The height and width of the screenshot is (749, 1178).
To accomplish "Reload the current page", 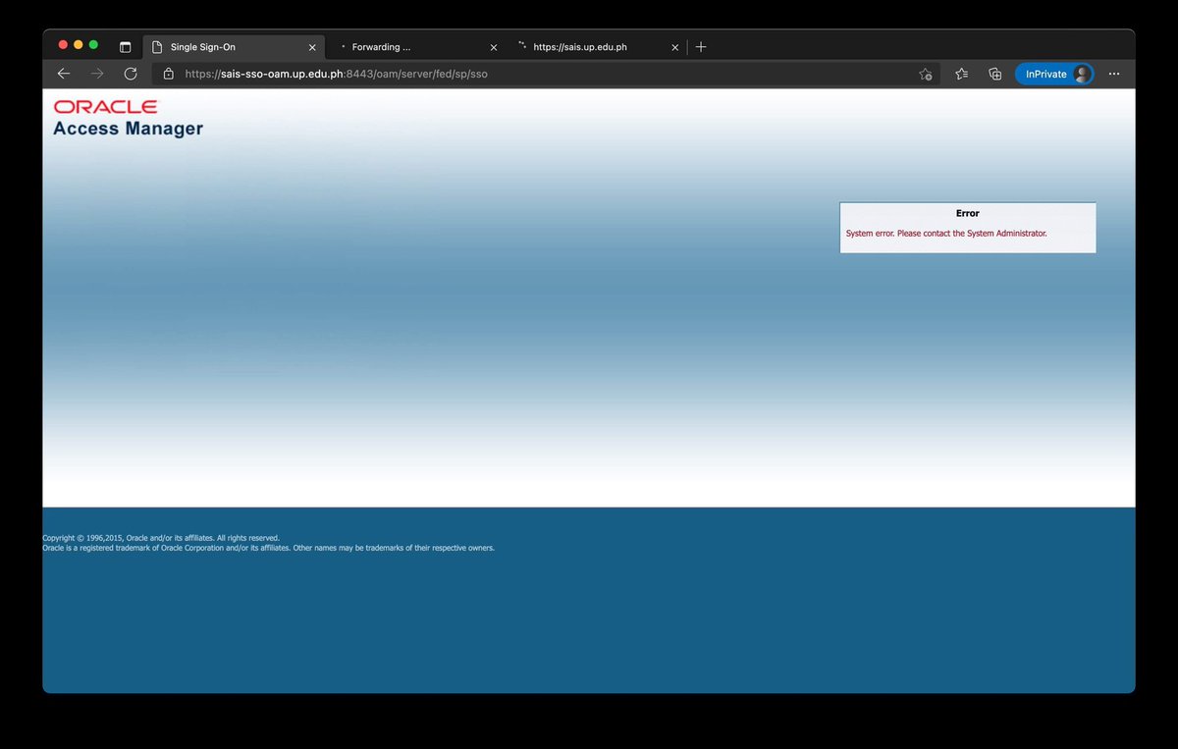I will tap(131, 74).
